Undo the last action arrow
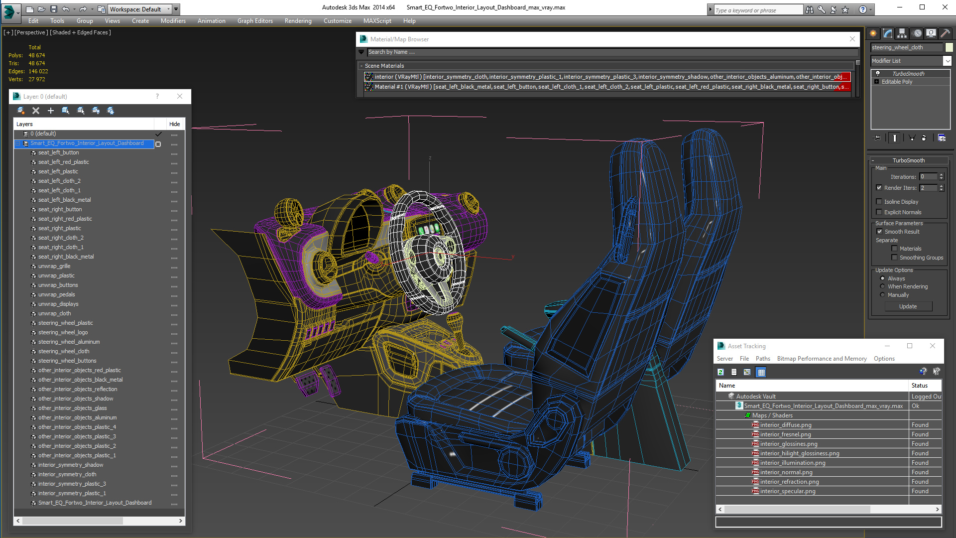Image resolution: width=956 pixels, height=538 pixels. pyautogui.click(x=66, y=9)
